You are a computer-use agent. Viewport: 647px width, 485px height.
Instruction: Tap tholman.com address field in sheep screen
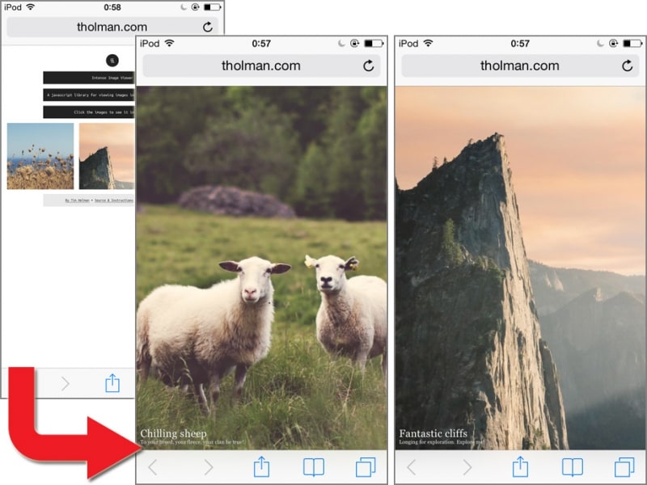pos(260,65)
